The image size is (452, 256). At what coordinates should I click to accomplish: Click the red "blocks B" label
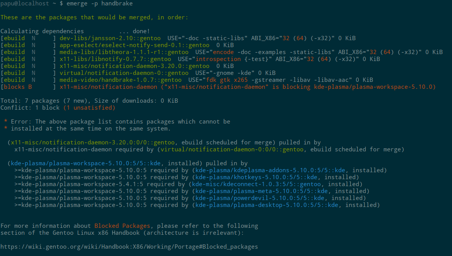coord(17,87)
